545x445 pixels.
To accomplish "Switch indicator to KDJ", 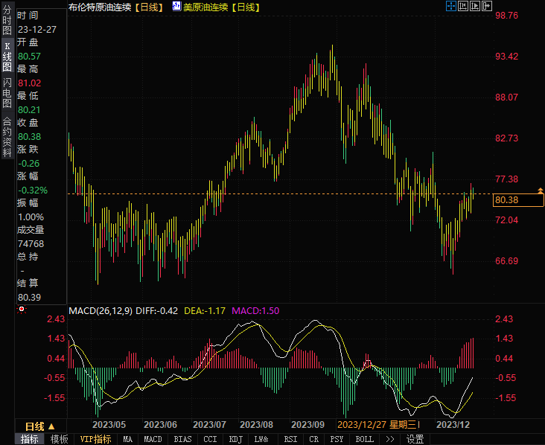I will pyautogui.click(x=236, y=439).
